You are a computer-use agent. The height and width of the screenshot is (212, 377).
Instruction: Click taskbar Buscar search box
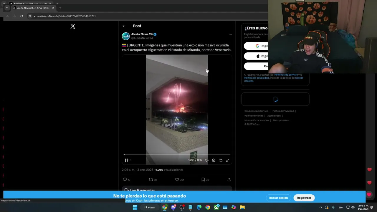[150, 207]
